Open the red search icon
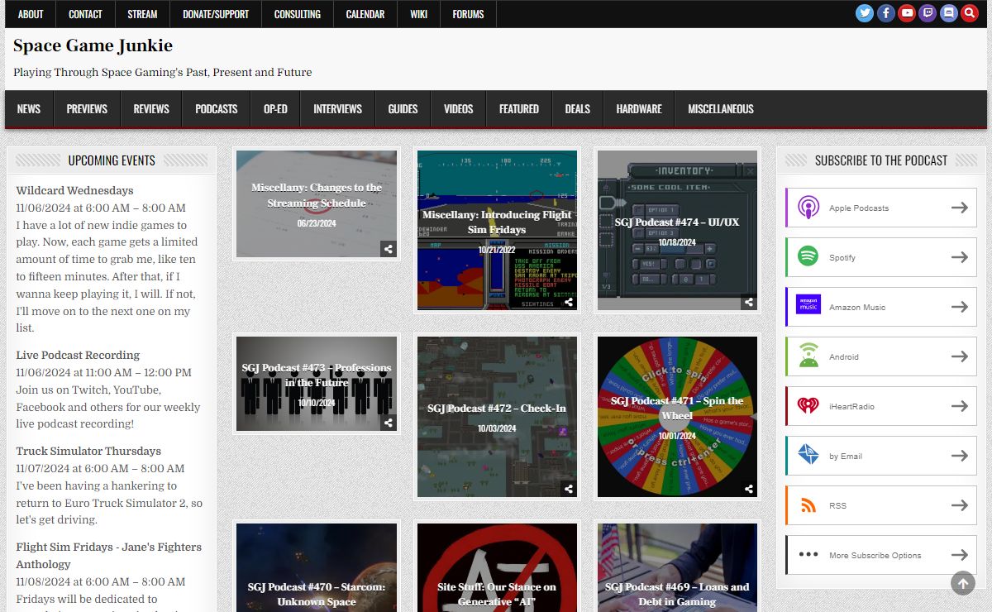 click(x=970, y=13)
